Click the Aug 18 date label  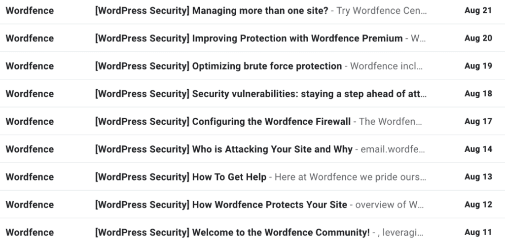[x=478, y=94]
